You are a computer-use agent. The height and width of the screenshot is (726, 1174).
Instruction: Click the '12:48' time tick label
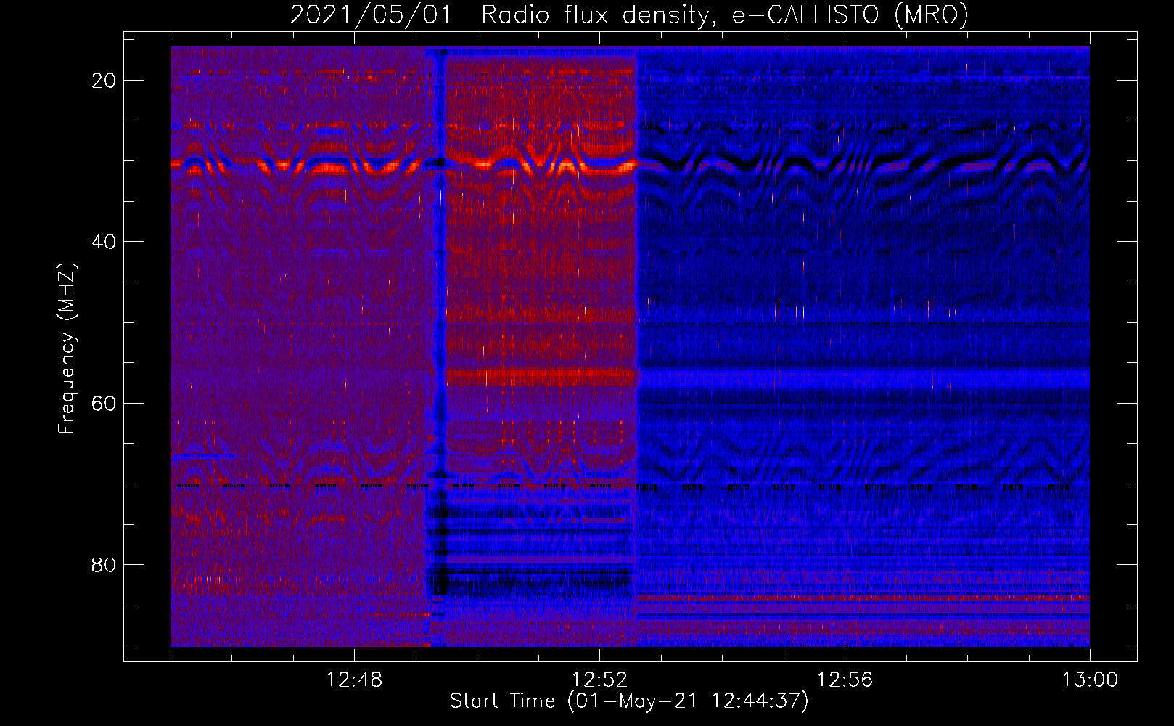pos(354,680)
